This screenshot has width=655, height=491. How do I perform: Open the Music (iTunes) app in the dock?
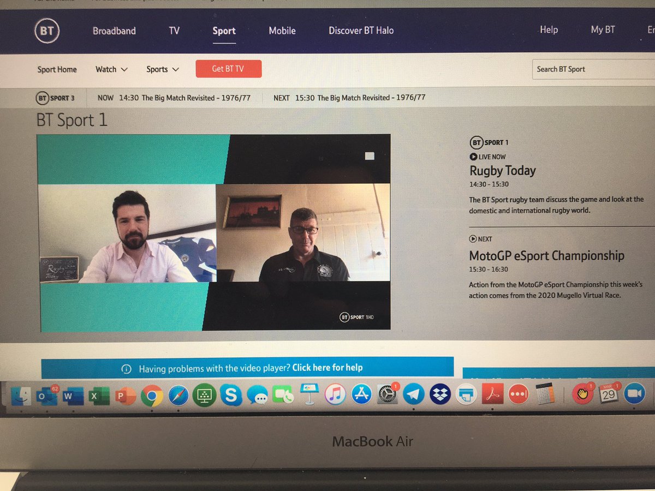[335, 394]
